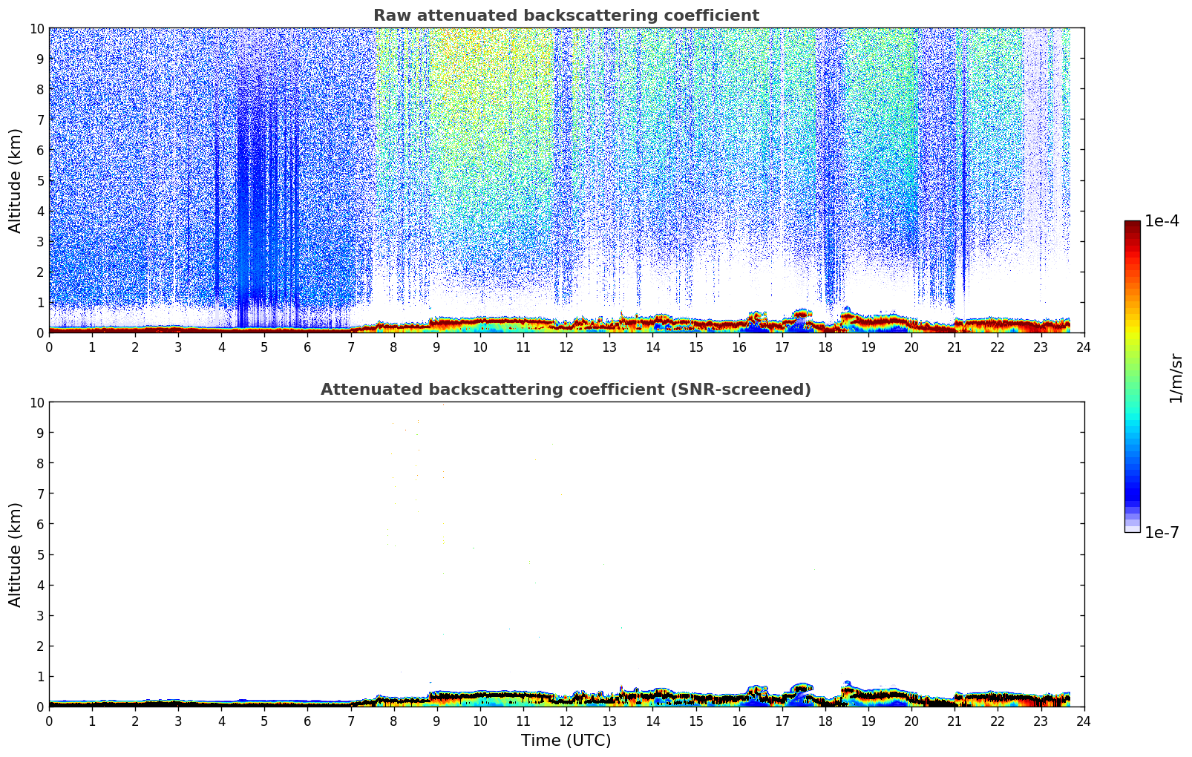Screen dimensions: 1192x757
Task: Click the '1/m/sr' colorbar unit label
Action: point(1175,377)
